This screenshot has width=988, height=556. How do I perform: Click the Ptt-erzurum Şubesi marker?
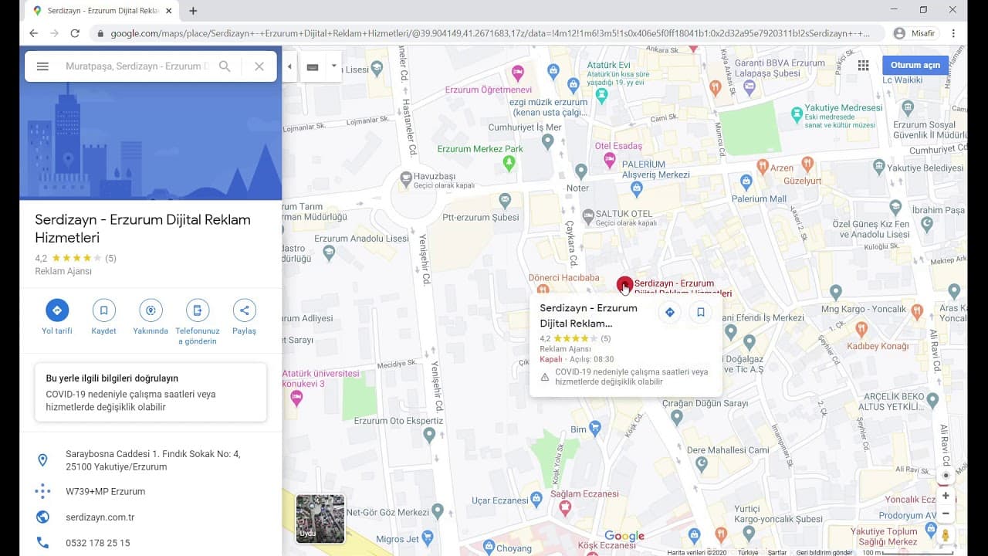pyautogui.click(x=506, y=201)
